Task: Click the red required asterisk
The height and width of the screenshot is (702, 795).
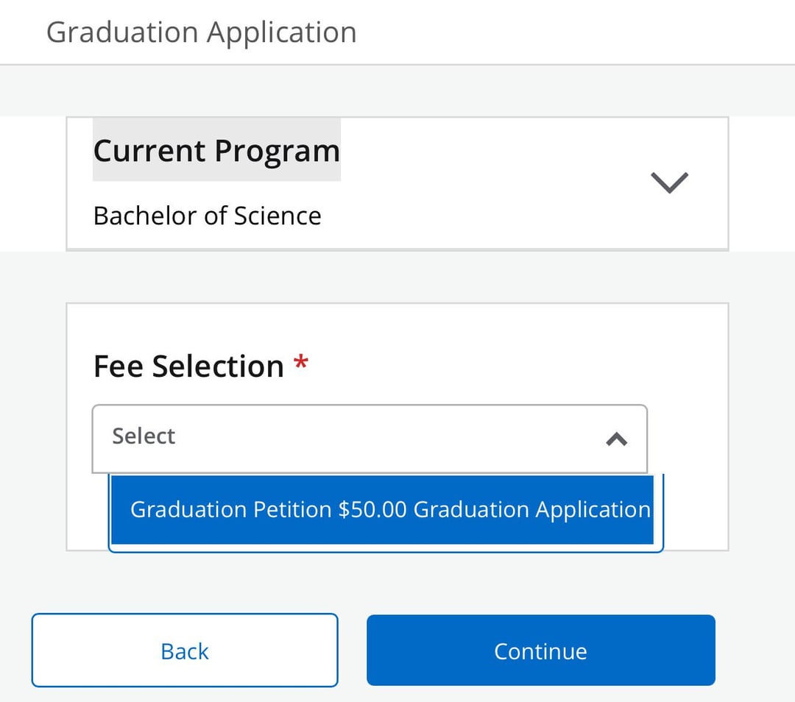Action: click(300, 362)
